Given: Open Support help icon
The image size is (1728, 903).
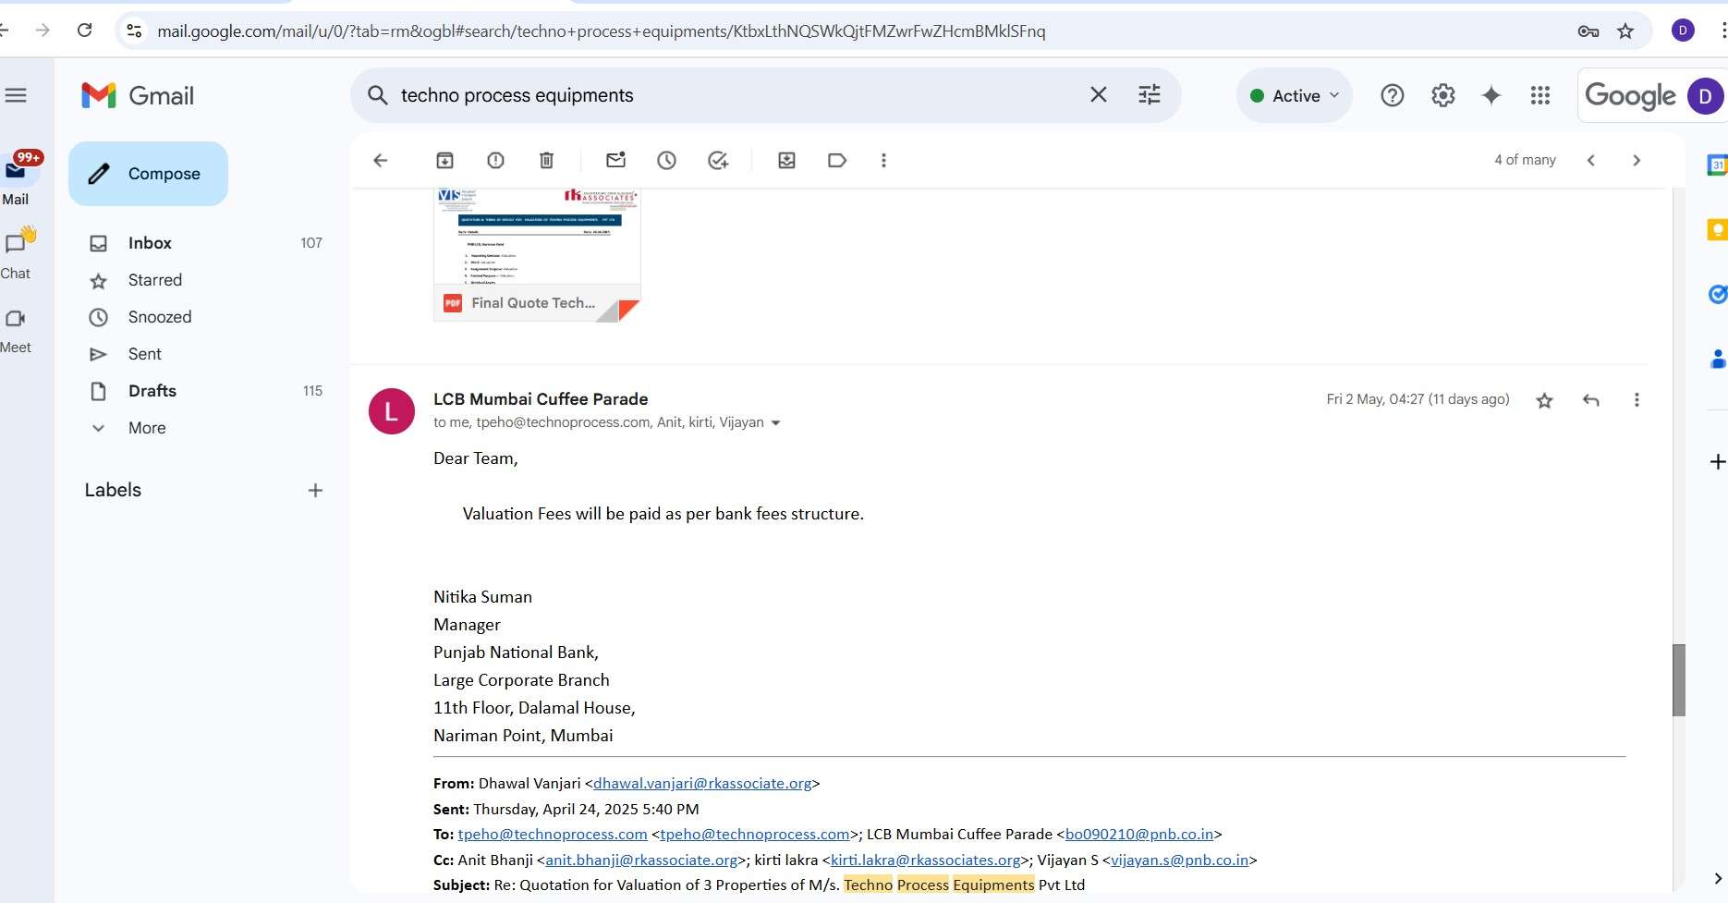Looking at the screenshot, I should click(x=1392, y=95).
